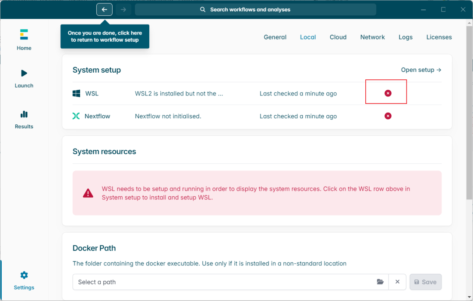Open the Network tab
Image resolution: width=473 pixels, height=301 pixels.
tap(372, 37)
